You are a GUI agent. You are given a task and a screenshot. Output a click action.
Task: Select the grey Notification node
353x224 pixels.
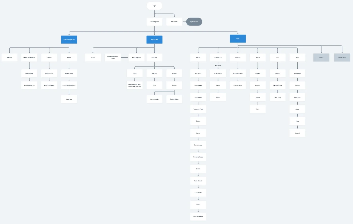point(342,57)
